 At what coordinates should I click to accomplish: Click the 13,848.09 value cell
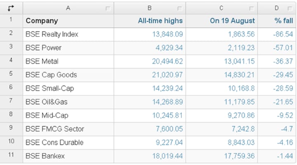coord(150,35)
